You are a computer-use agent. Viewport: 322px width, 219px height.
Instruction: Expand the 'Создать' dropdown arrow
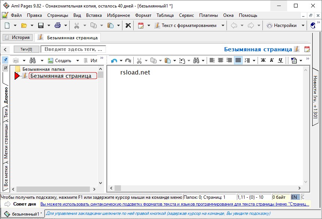pos(78,61)
